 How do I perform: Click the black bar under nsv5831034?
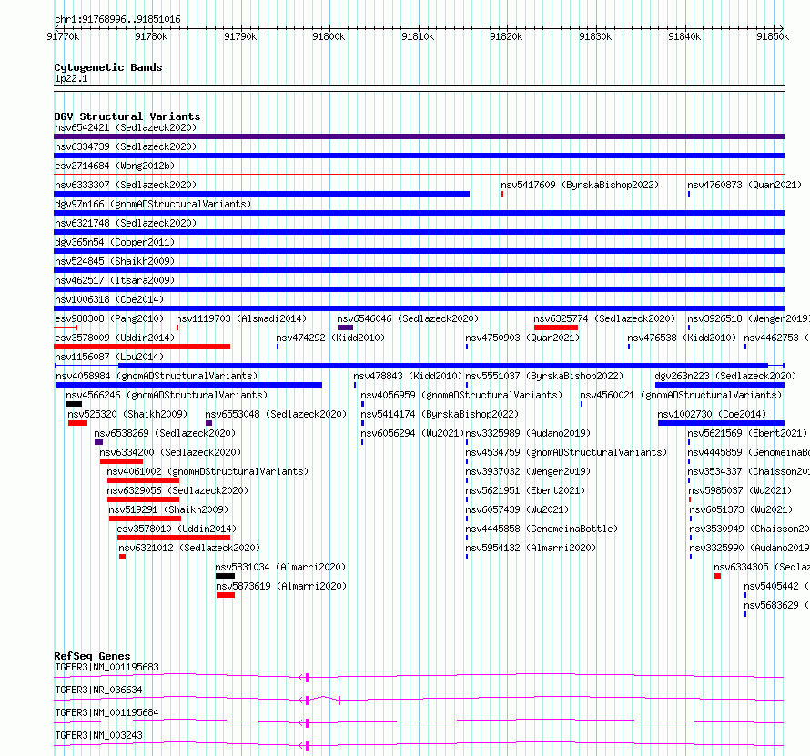click(x=225, y=576)
